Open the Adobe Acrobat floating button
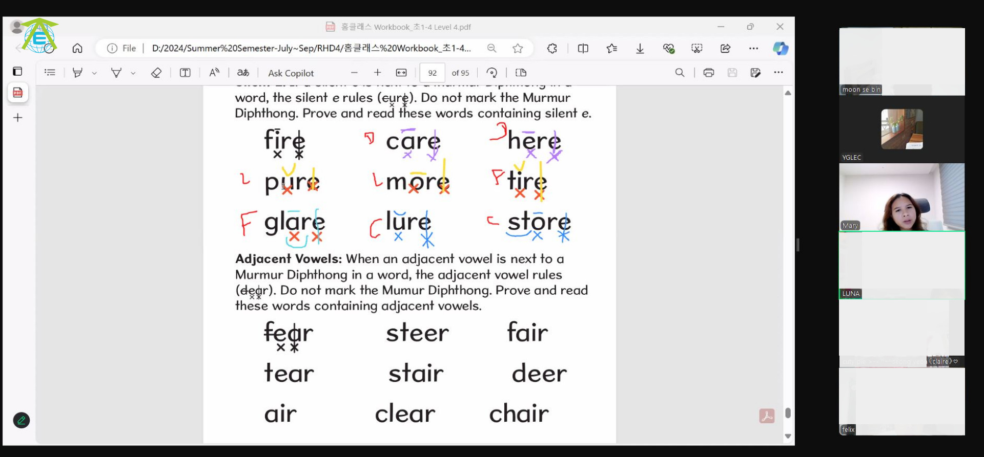984x457 pixels. pyautogui.click(x=767, y=416)
